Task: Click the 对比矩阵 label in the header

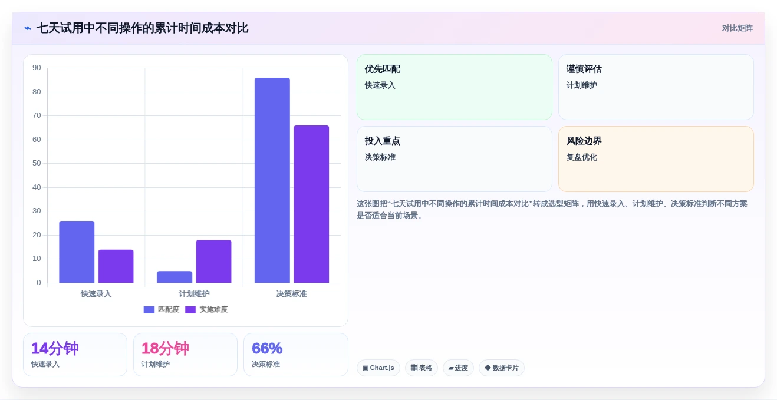Action: [x=737, y=28]
